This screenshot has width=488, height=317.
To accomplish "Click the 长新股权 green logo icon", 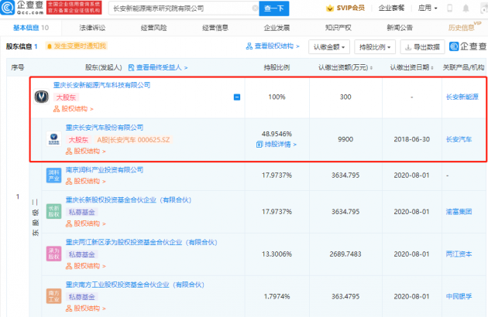I will click(54, 211).
